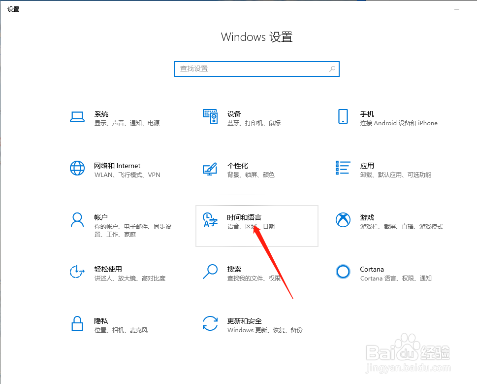Click the text 语音、区域、日期
Image resolution: width=477 pixels, height=384 pixels.
point(251,227)
